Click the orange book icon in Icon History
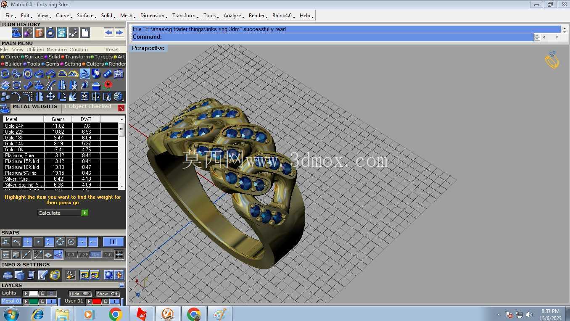The width and height of the screenshot is (570, 321). coord(39,33)
